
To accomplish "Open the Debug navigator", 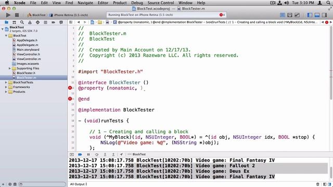I will [x=45, y=22].
